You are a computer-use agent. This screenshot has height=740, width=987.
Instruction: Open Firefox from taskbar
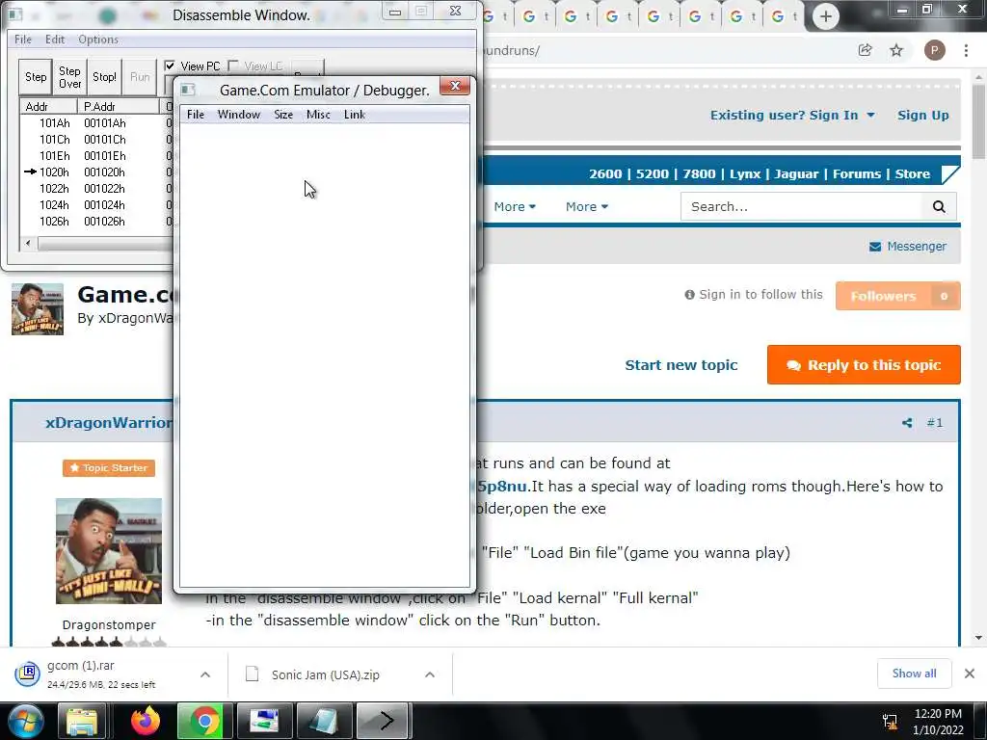(x=146, y=721)
